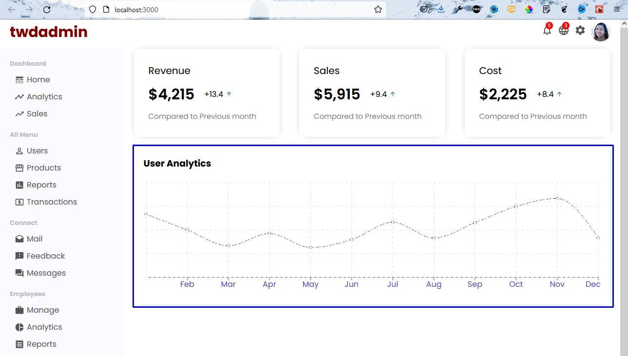The image size is (628, 356).
Task: Click the Products storefront icon
Action: [19, 168]
